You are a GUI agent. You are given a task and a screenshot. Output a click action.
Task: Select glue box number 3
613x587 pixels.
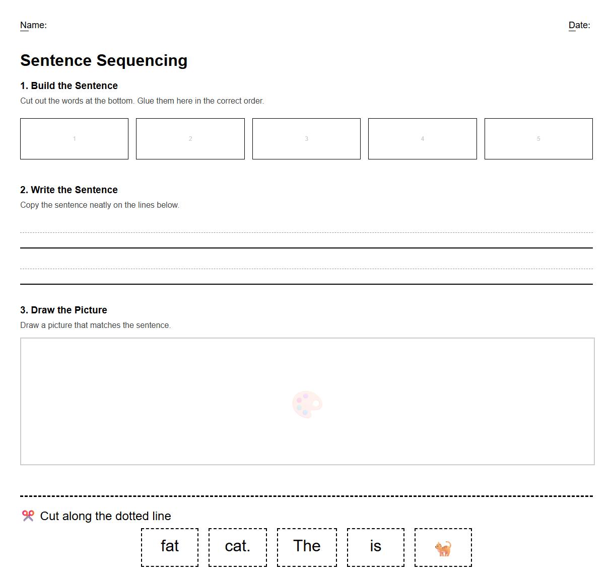pos(306,139)
